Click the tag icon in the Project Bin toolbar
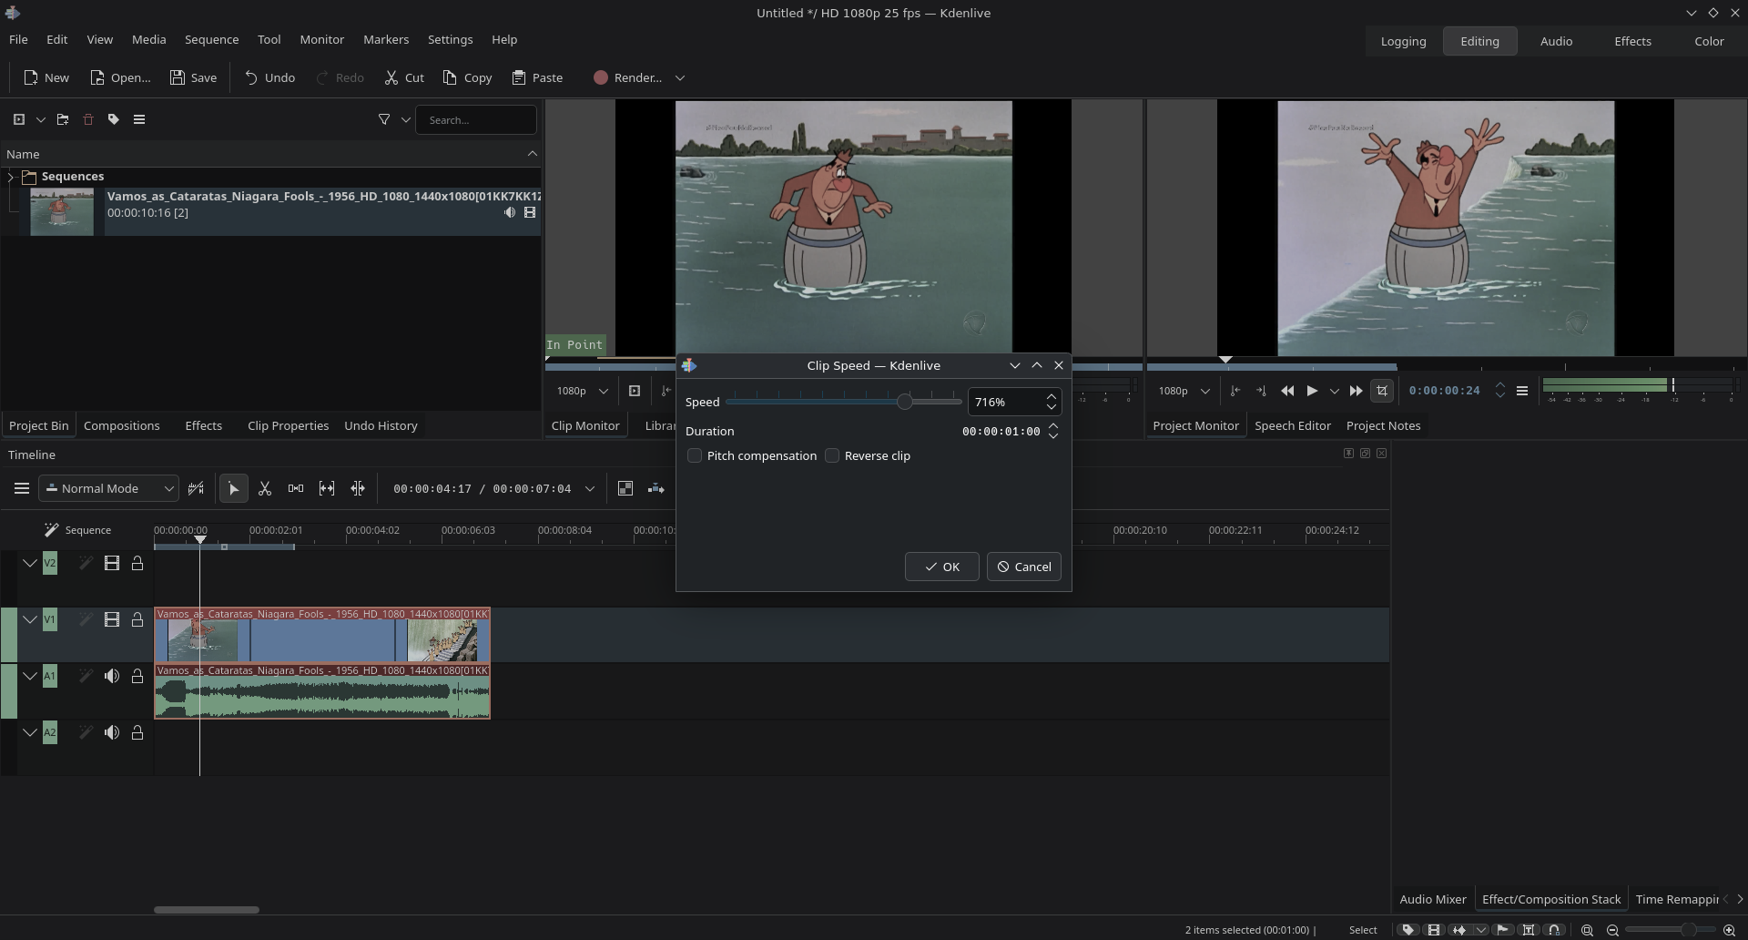This screenshot has height=940, width=1748. tap(113, 119)
